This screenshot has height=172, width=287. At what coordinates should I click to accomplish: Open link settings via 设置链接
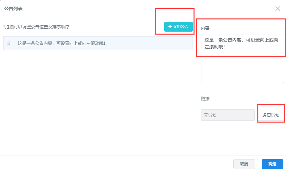pyautogui.click(x=271, y=115)
